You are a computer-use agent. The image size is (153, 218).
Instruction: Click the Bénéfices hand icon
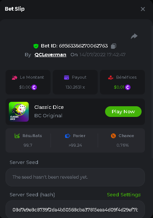point(111,78)
